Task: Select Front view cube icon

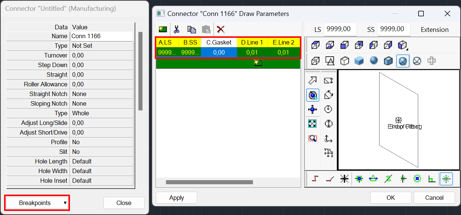Action: [345, 45]
